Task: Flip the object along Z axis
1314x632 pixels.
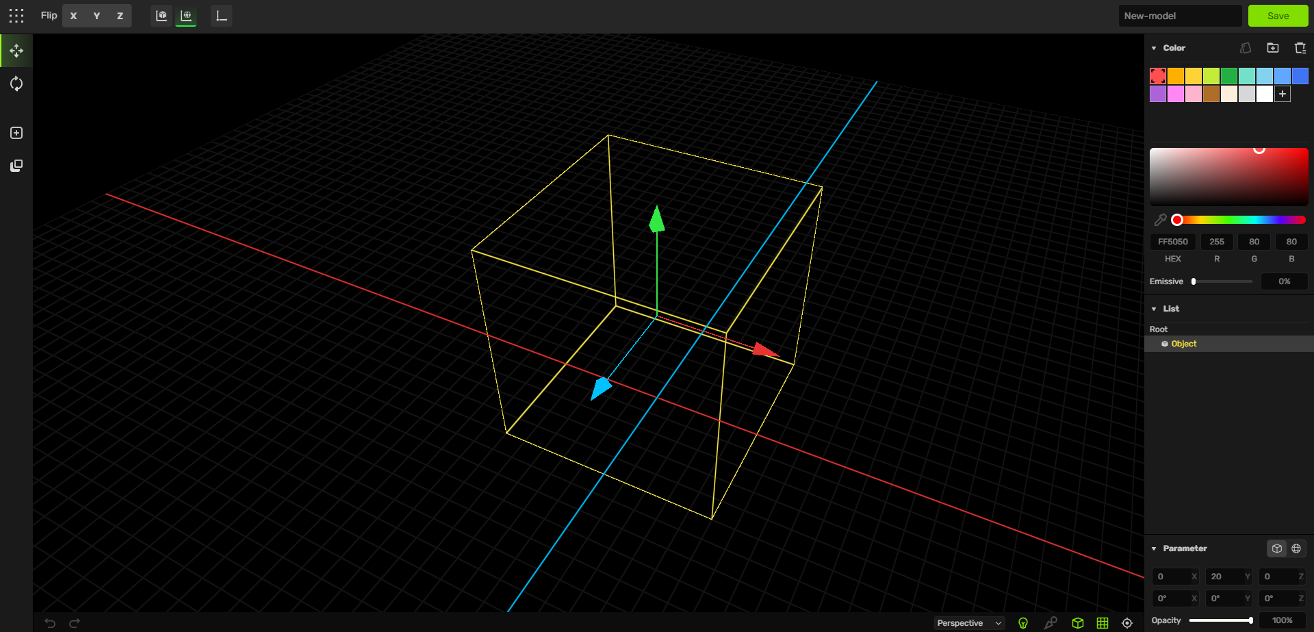Action: point(120,16)
